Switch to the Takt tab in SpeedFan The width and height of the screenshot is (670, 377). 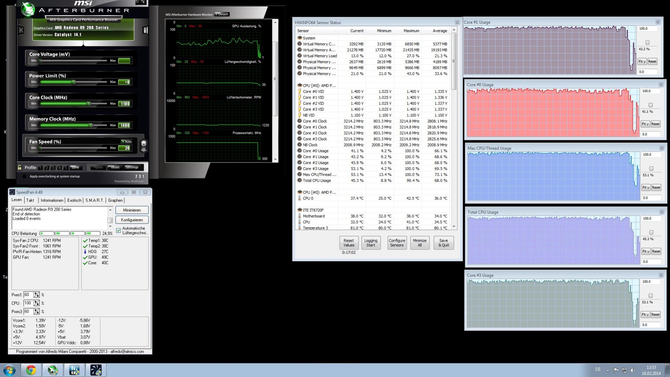pos(30,201)
